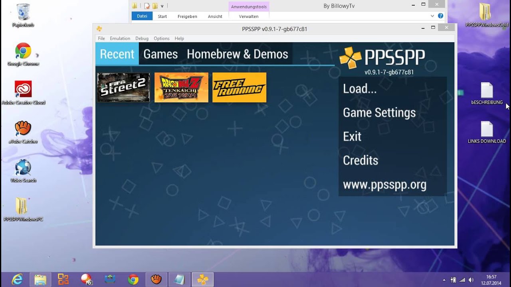Select the Google Chrome desktop shortcut

click(23, 54)
